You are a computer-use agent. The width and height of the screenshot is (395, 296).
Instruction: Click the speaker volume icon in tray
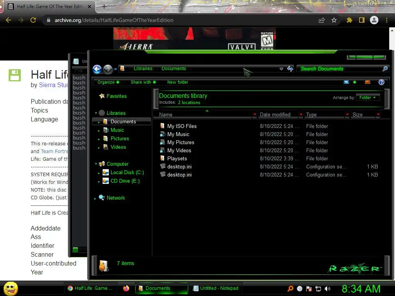coord(327,289)
